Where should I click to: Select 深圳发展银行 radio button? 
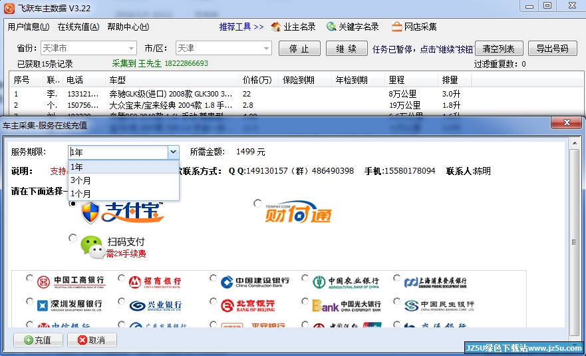(29, 301)
